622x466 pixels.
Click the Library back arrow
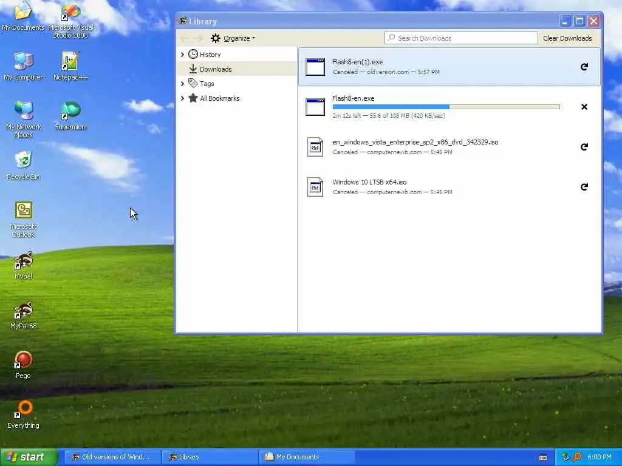[184, 38]
